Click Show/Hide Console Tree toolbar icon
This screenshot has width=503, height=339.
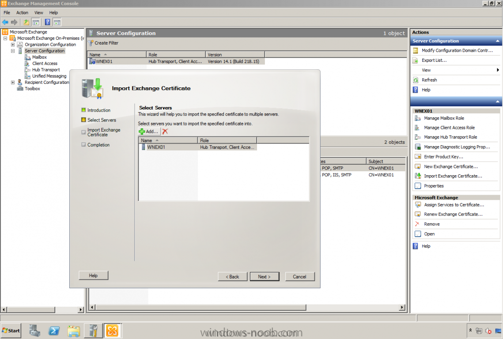(x=36, y=22)
